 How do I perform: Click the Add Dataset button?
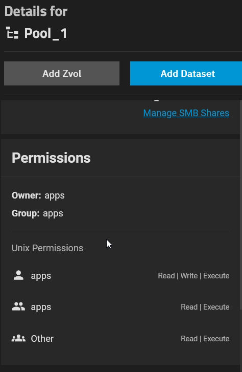coord(186,73)
